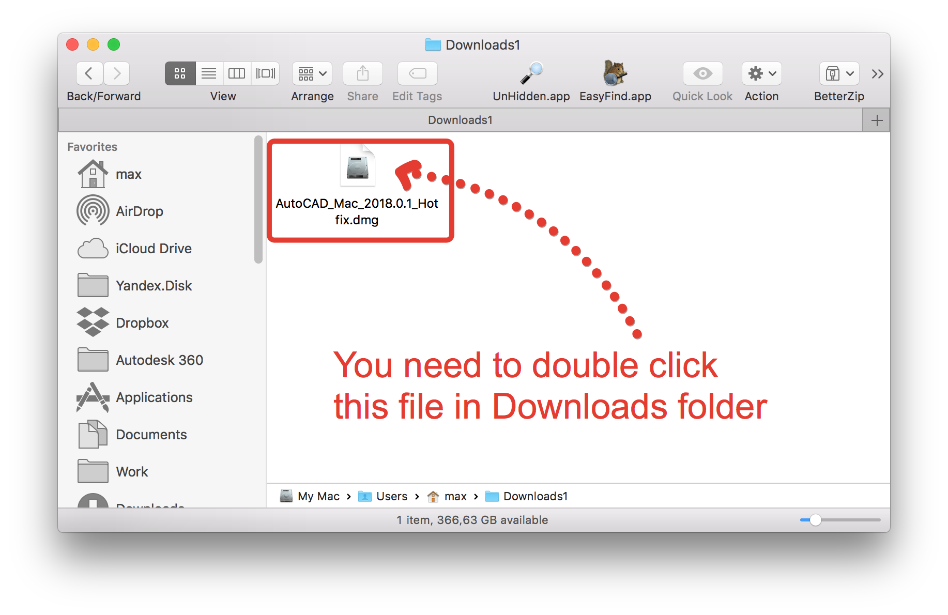Viewport: 948px width, 615px height.
Task: Launch EasyFind.app squirrel icon
Action: point(615,72)
